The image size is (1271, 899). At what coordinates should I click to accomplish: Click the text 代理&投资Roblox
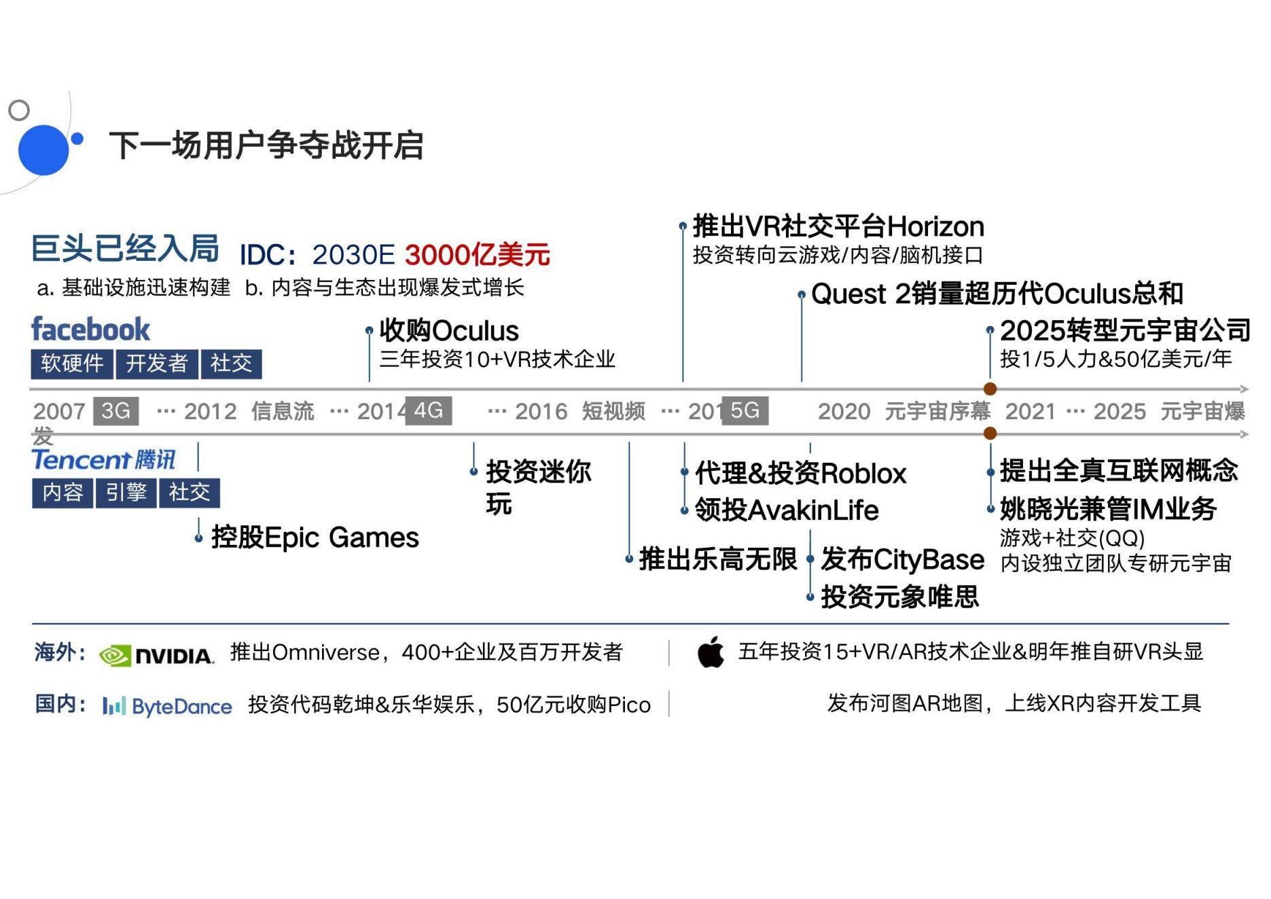[x=801, y=473]
